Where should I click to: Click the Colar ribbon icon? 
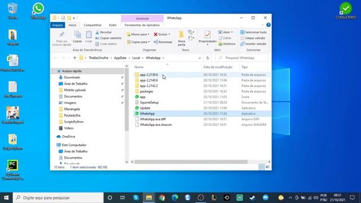(x=89, y=37)
